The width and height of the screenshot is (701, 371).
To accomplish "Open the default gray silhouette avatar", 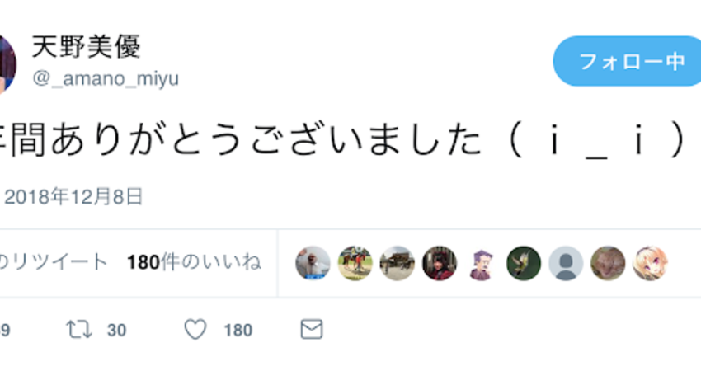I will 566,263.
